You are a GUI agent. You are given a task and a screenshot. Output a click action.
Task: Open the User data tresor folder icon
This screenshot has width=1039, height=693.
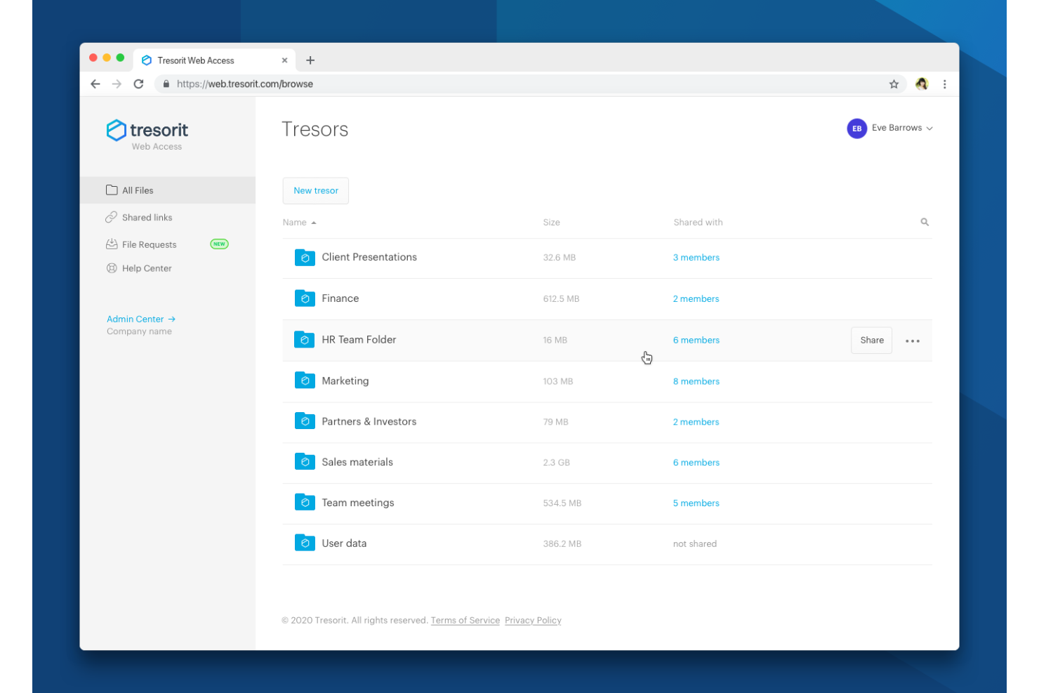pos(305,543)
